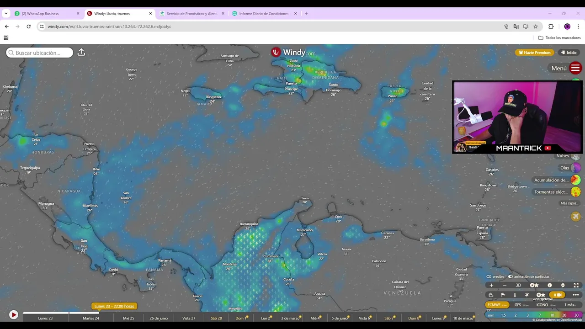Open favorites star icon in upper control row
Screen dimensions: 585x329
pos(534,285)
